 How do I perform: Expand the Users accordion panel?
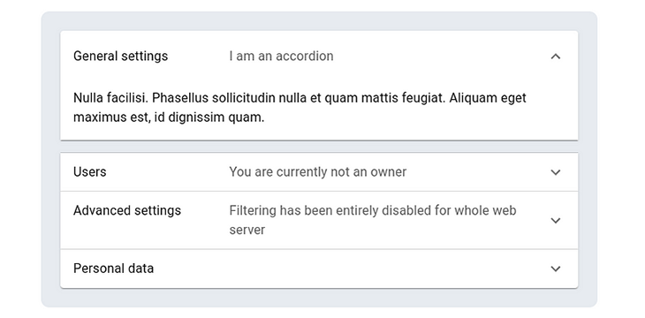[319, 172]
